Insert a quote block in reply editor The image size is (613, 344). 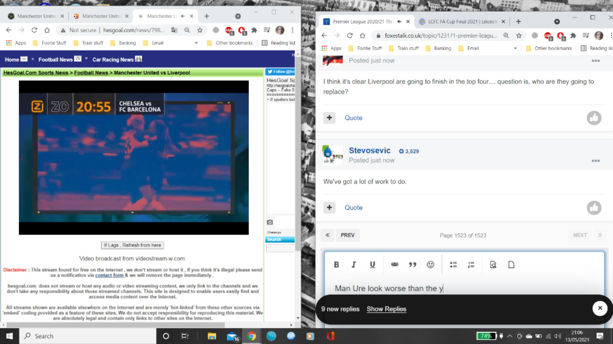(x=413, y=265)
